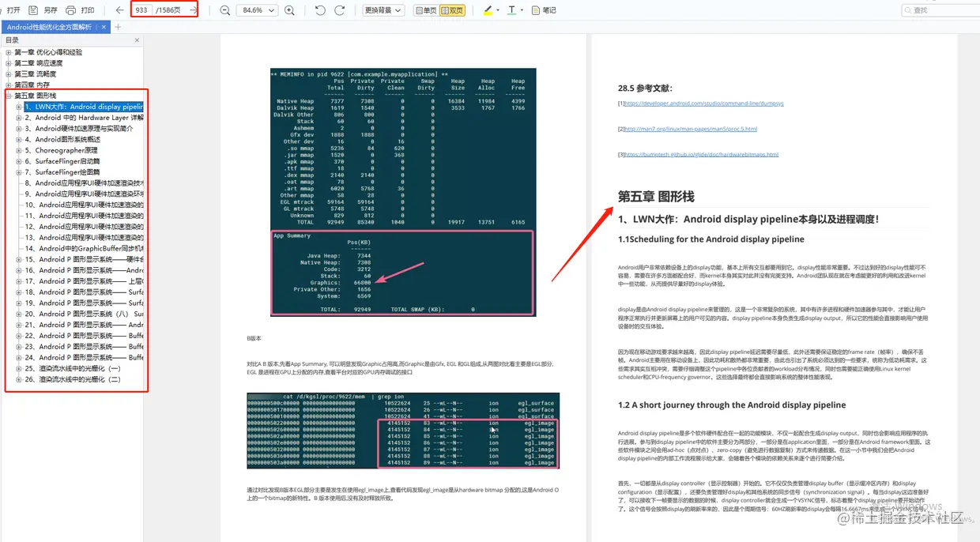Expand 第二章 响应速度 node
The height and width of the screenshot is (542, 980).
pos(9,63)
